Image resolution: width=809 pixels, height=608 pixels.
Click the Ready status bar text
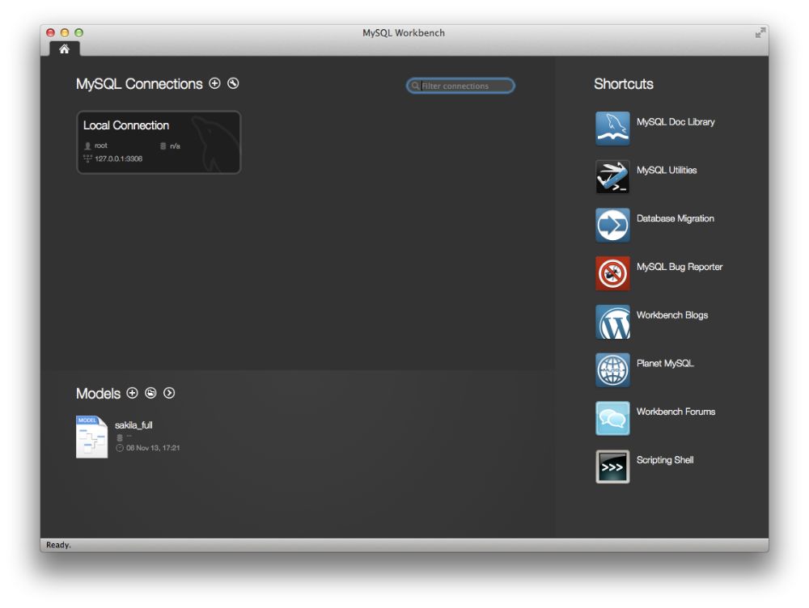(x=58, y=545)
